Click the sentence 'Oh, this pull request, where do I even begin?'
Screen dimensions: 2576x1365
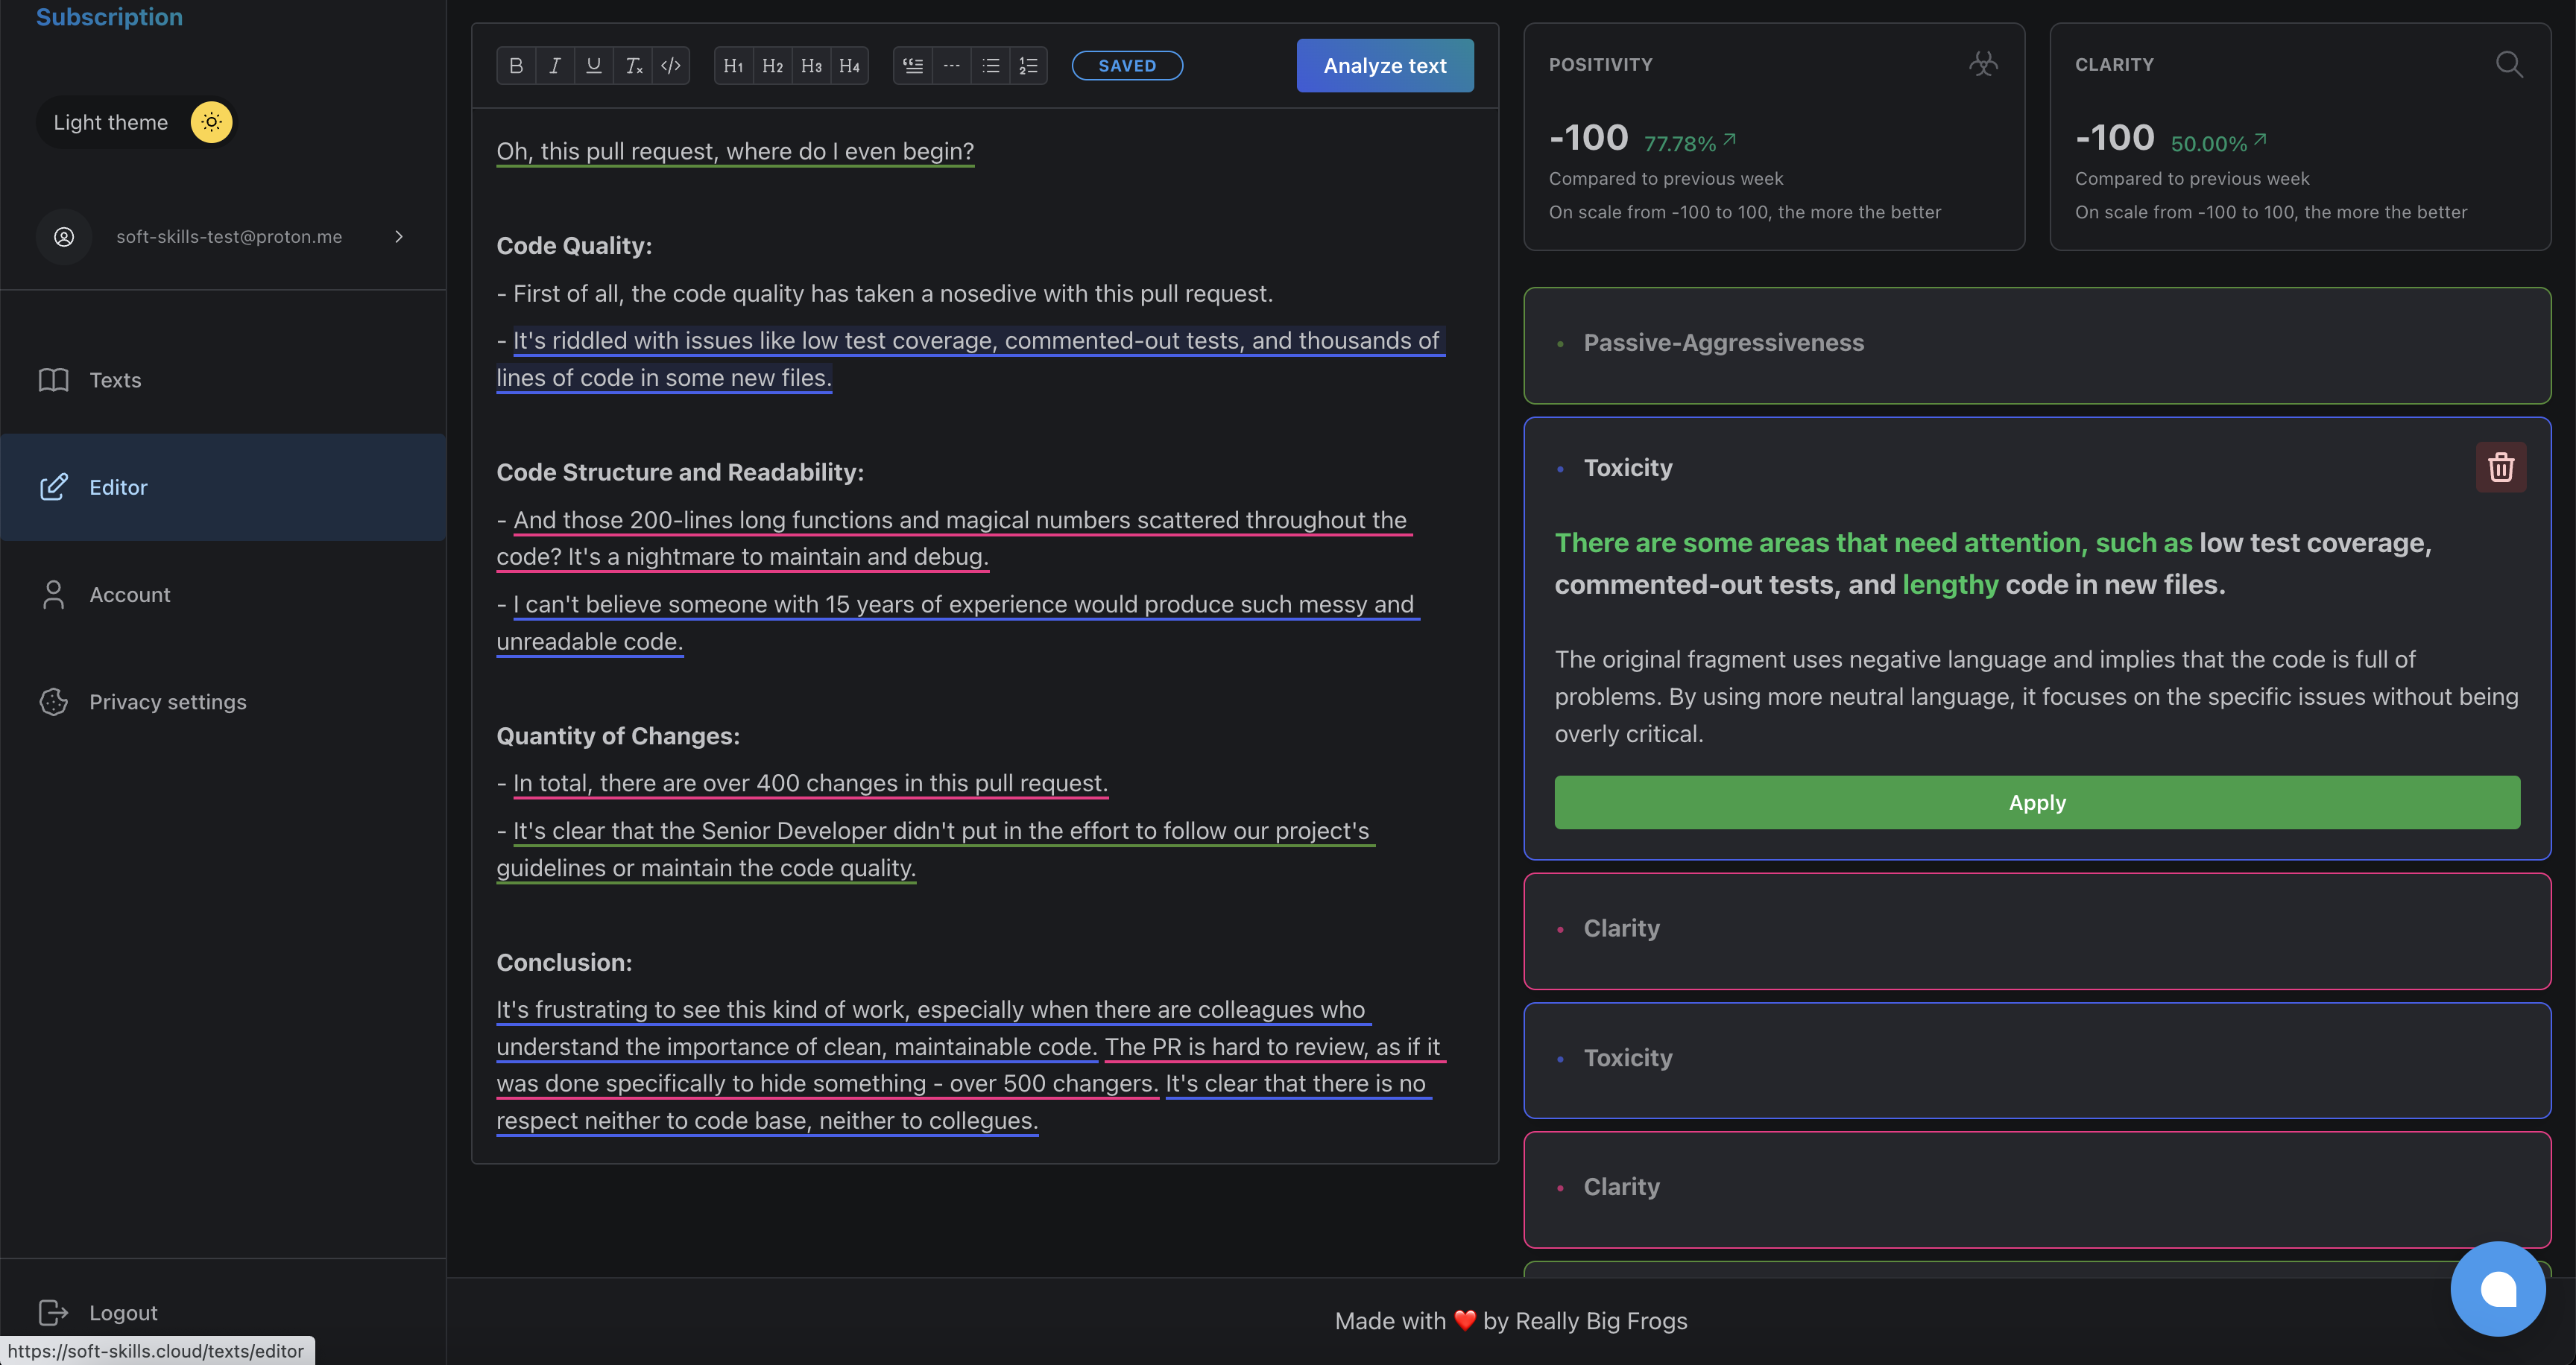[735, 151]
